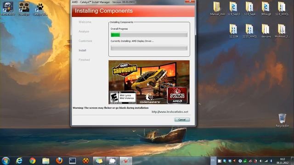Open the 12.10_WHQL folder
Image resolution: width=294 pixels, height=165 pixels.
tap(250, 31)
